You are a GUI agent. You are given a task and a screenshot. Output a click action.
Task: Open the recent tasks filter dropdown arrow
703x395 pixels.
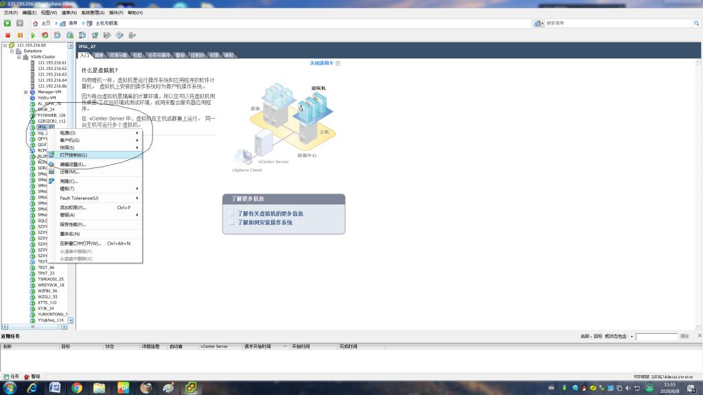632,336
